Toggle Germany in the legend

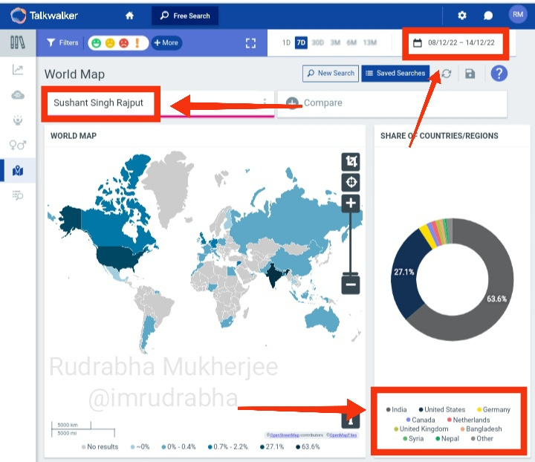click(x=493, y=409)
